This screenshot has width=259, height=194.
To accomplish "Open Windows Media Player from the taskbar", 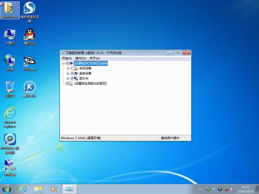I will (54, 189).
